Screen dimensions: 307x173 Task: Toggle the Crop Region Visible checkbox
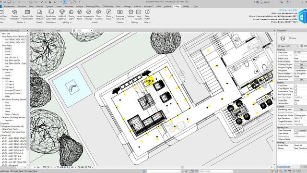pyautogui.click(x=295, y=88)
